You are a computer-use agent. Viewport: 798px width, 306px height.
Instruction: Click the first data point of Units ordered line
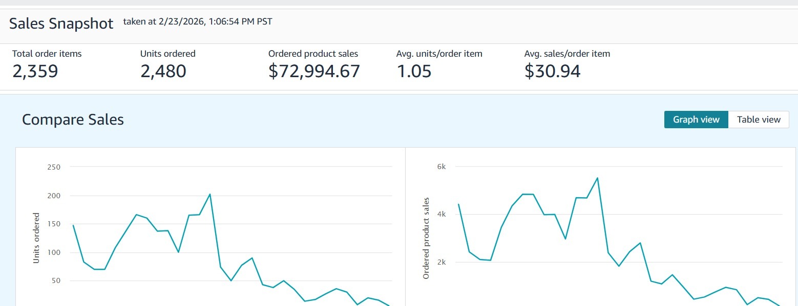73,225
